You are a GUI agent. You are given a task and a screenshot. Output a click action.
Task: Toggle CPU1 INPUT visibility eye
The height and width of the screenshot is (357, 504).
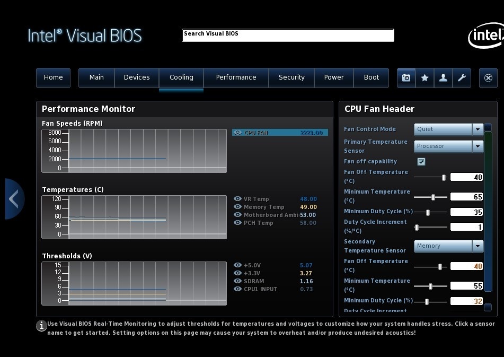tap(237, 289)
